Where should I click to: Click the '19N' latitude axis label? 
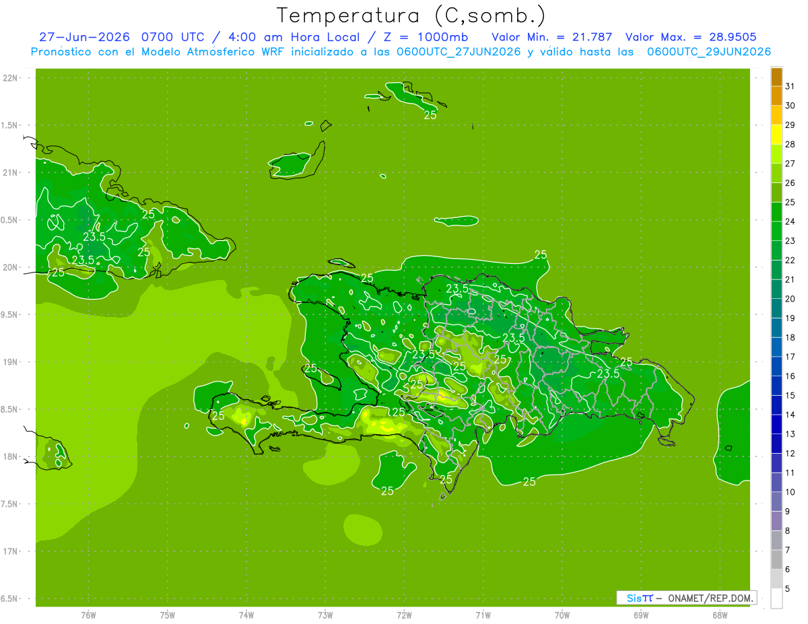point(11,362)
